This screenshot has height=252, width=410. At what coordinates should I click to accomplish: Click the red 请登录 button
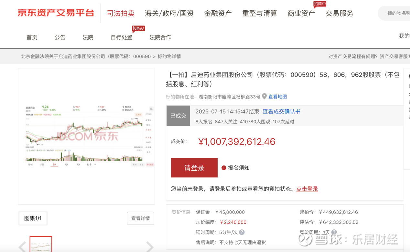(194, 168)
